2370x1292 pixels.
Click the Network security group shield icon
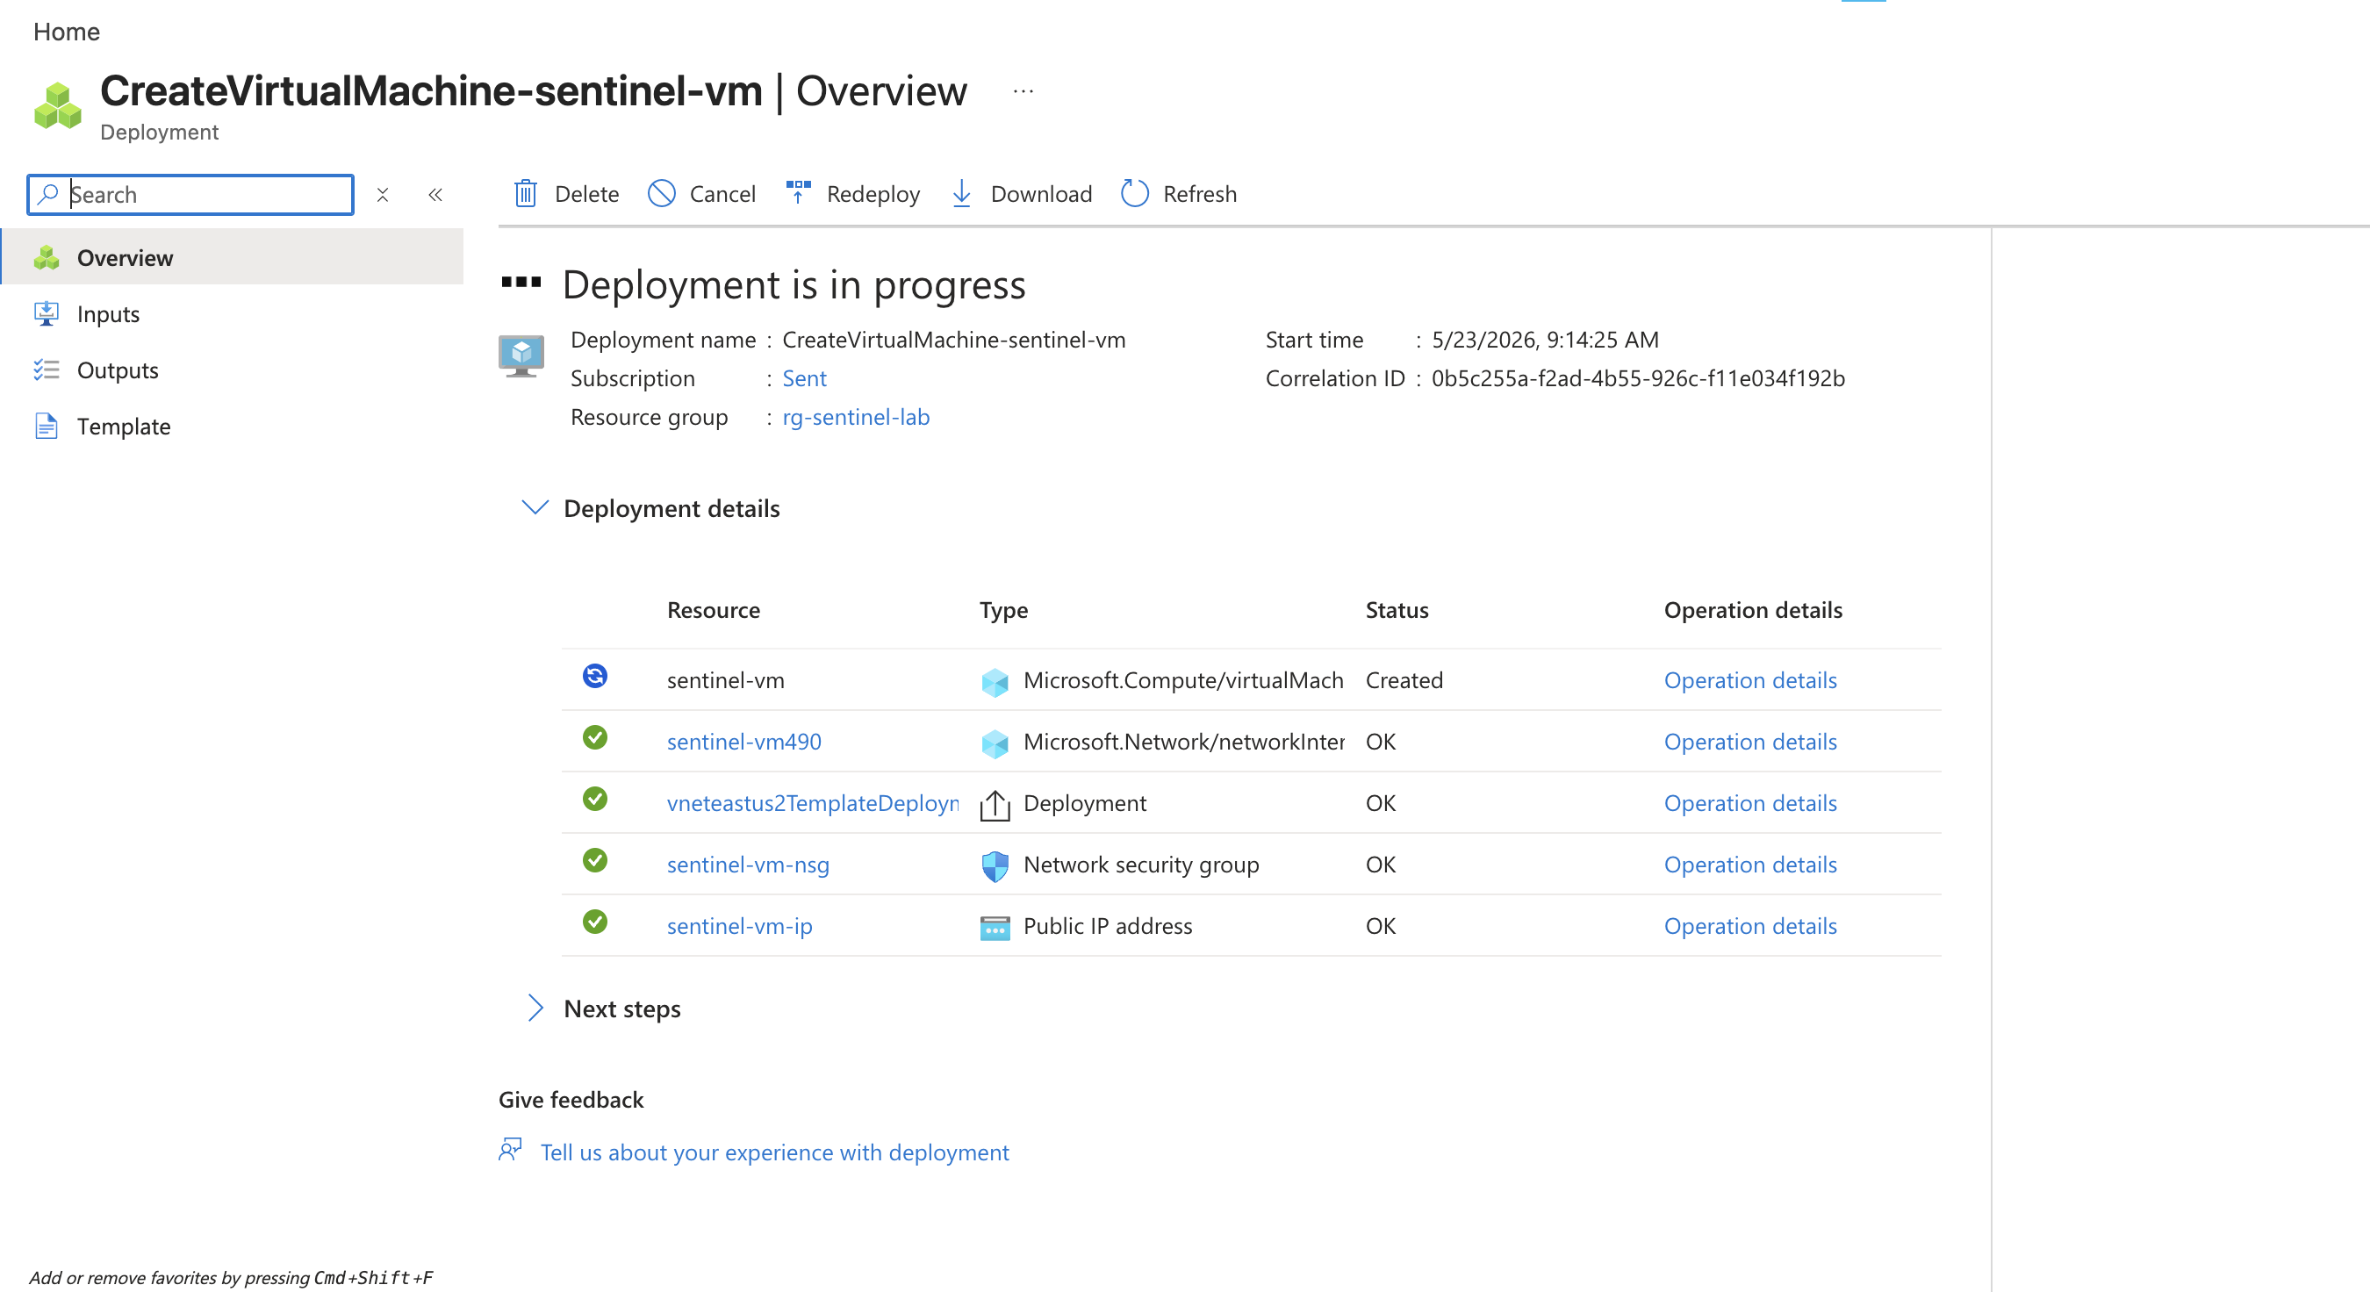994,865
